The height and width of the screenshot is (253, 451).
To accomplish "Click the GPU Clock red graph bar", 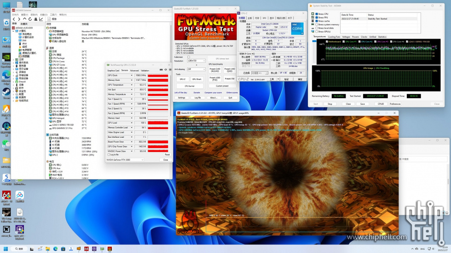I will tap(158, 75).
